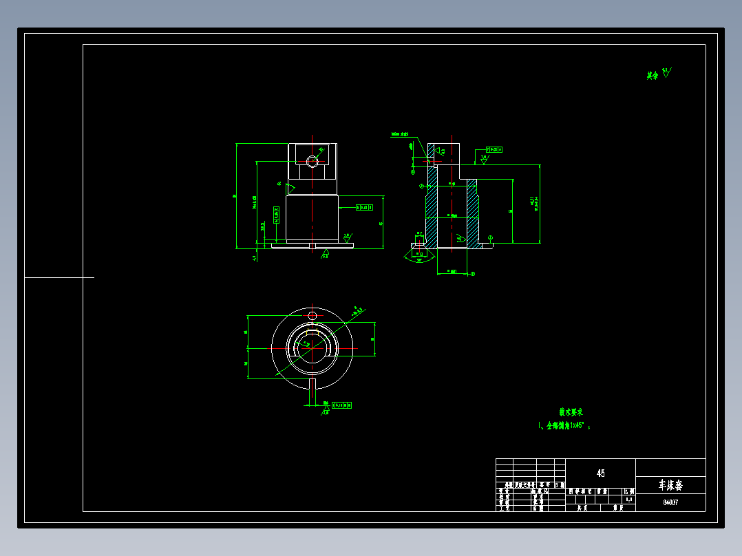Select the 技术要求 heading text
Image resolution: width=742 pixels, height=556 pixels.
pyautogui.click(x=571, y=412)
